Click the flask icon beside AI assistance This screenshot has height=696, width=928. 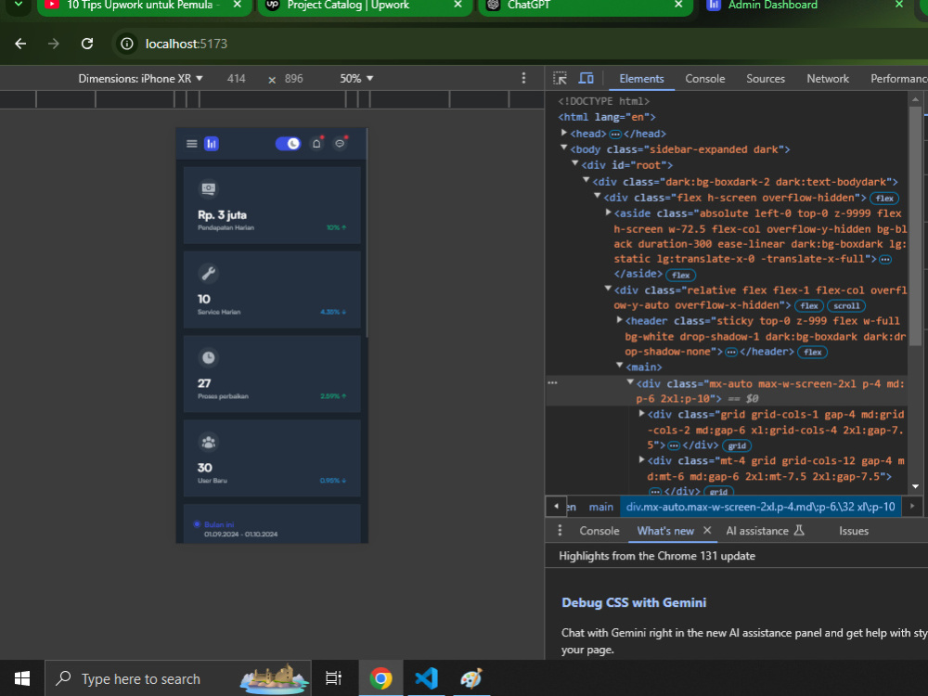[799, 530]
